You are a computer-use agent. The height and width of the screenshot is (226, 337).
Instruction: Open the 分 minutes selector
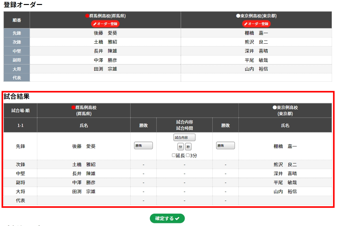click(x=181, y=147)
